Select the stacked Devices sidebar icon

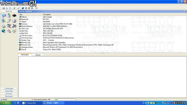[9, 26]
